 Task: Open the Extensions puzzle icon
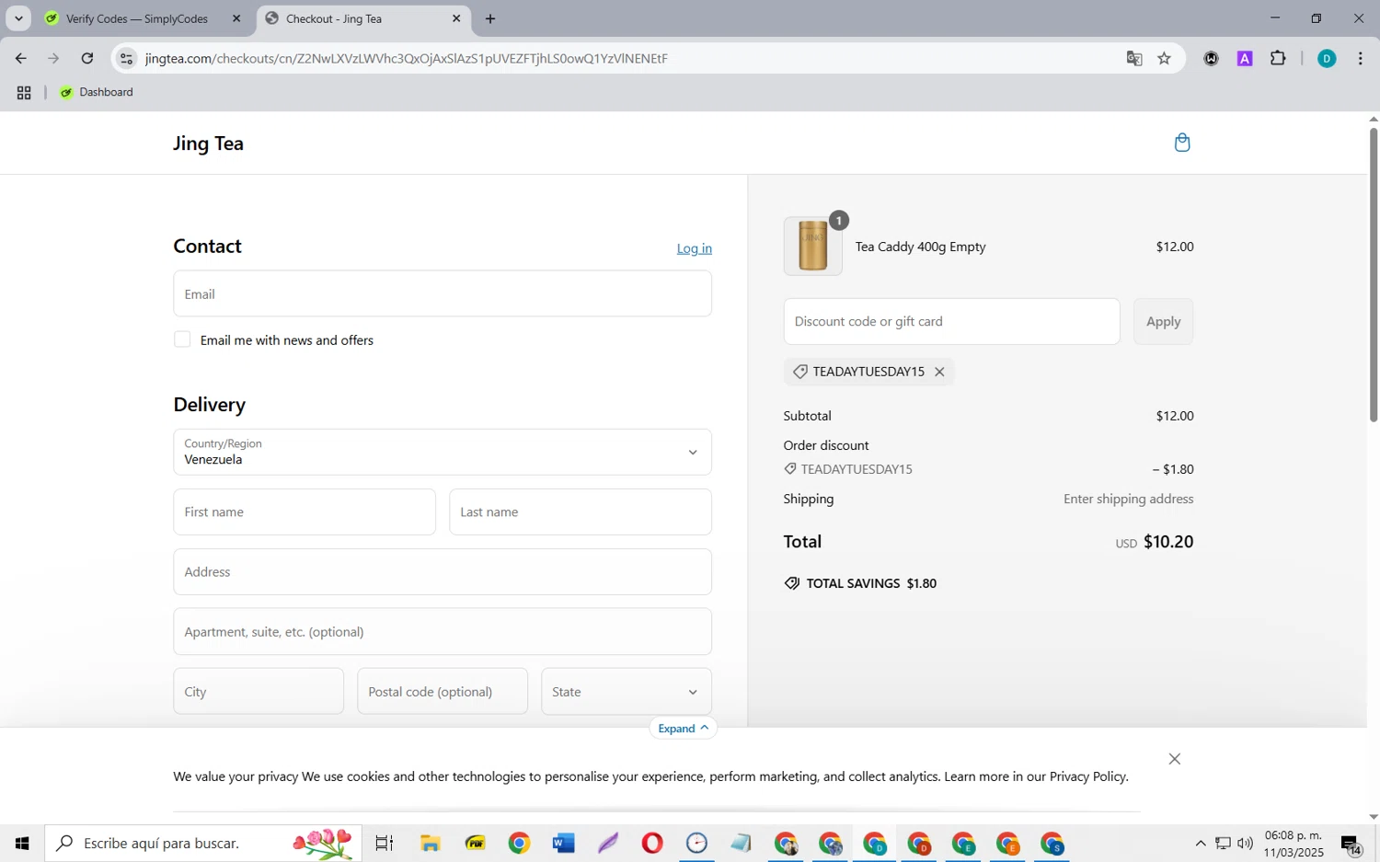pyautogui.click(x=1278, y=58)
